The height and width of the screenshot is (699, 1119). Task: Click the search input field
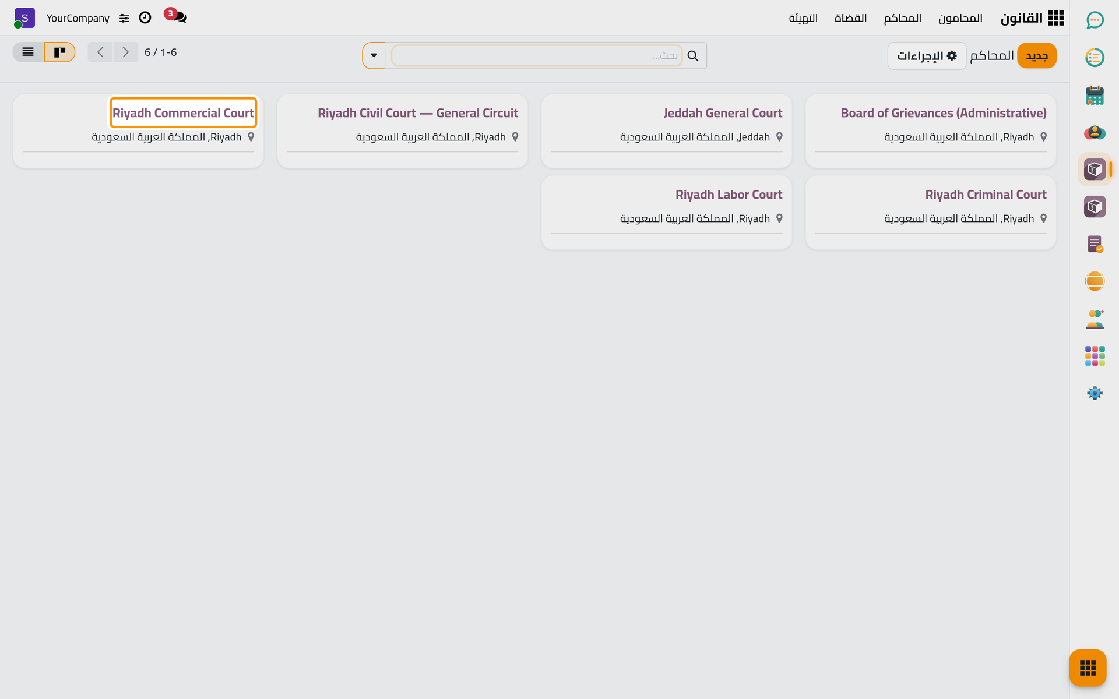coord(536,55)
